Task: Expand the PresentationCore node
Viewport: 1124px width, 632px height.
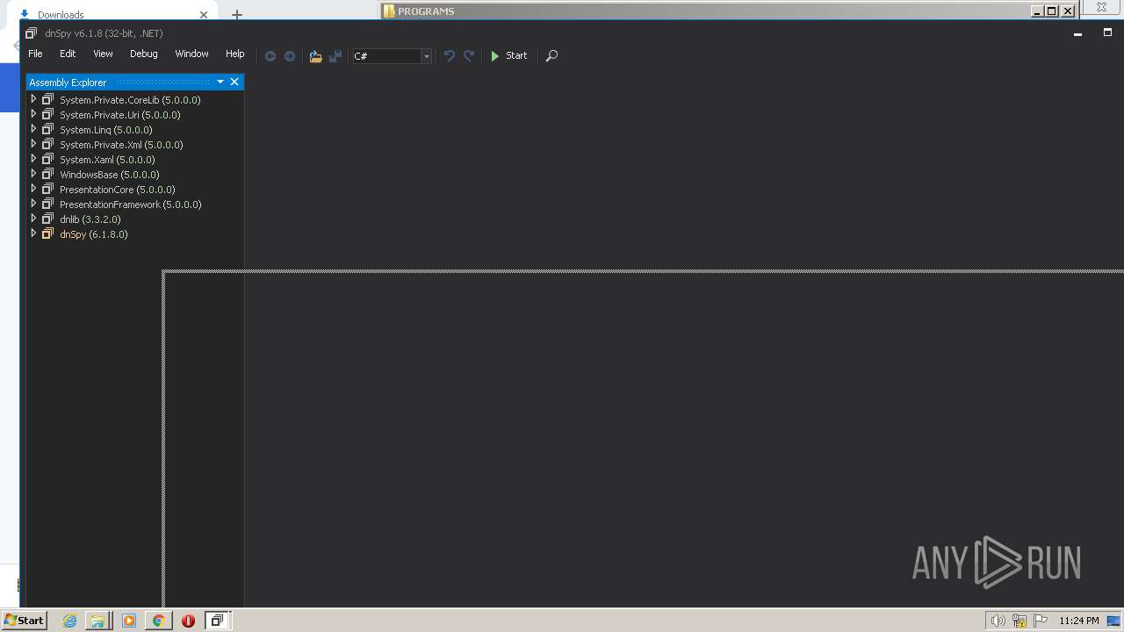Action: [x=33, y=189]
